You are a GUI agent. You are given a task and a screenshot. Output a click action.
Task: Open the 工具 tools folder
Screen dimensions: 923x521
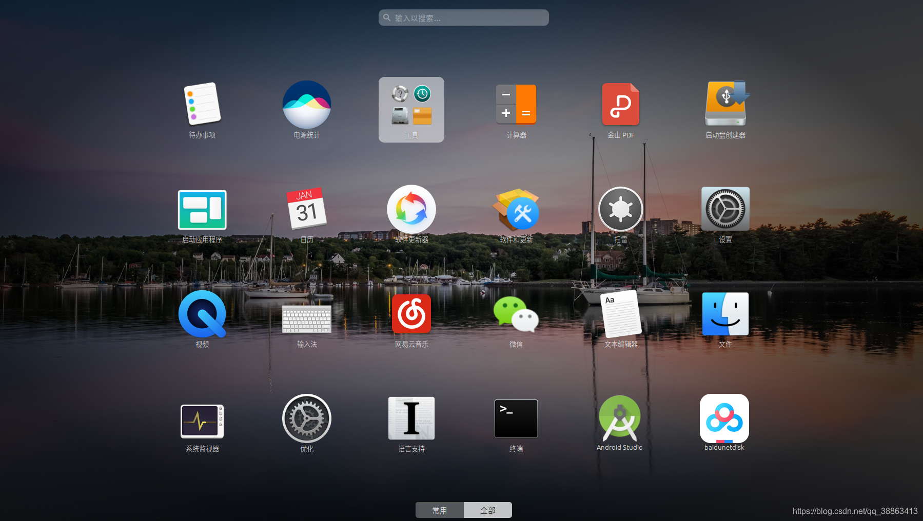click(411, 110)
